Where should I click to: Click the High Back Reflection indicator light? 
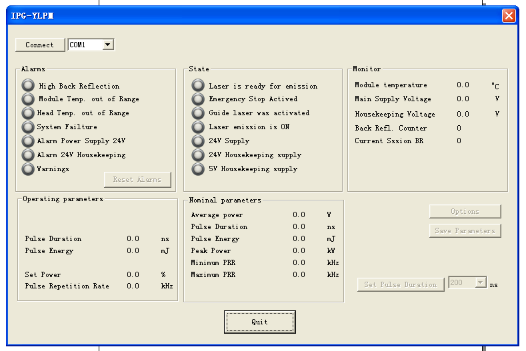tap(28, 85)
